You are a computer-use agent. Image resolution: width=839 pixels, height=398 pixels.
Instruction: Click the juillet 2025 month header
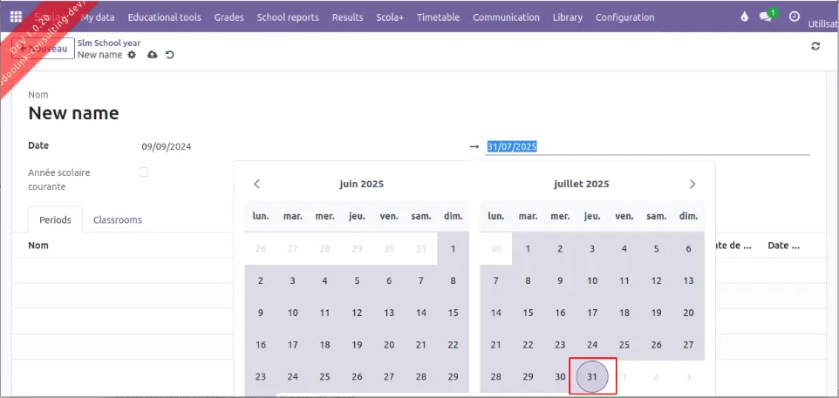point(581,184)
